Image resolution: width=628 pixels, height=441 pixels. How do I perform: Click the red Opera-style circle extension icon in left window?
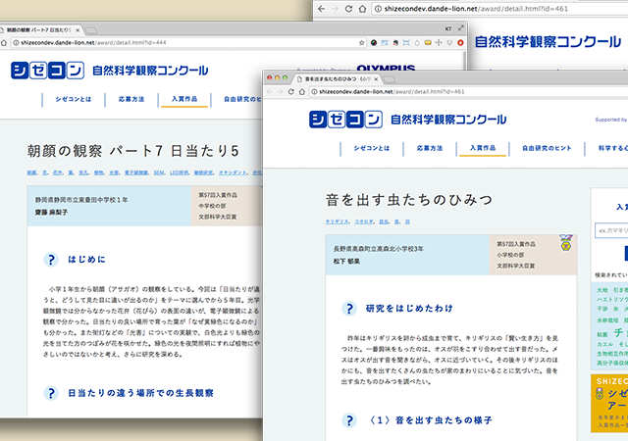pyautogui.click(x=460, y=42)
